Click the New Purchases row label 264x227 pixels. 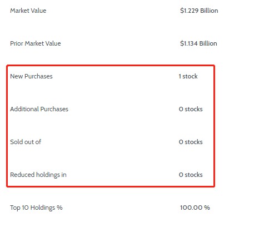coord(31,76)
